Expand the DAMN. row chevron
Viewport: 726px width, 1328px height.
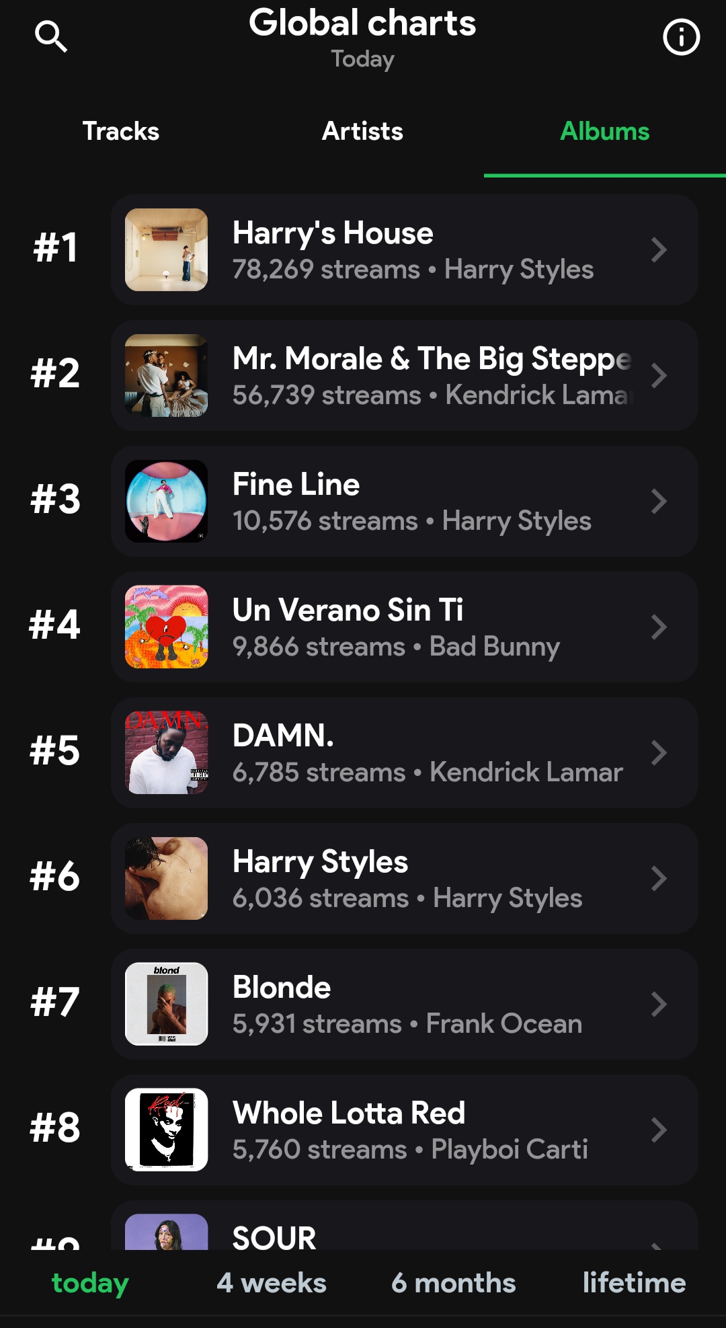tap(659, 752)
